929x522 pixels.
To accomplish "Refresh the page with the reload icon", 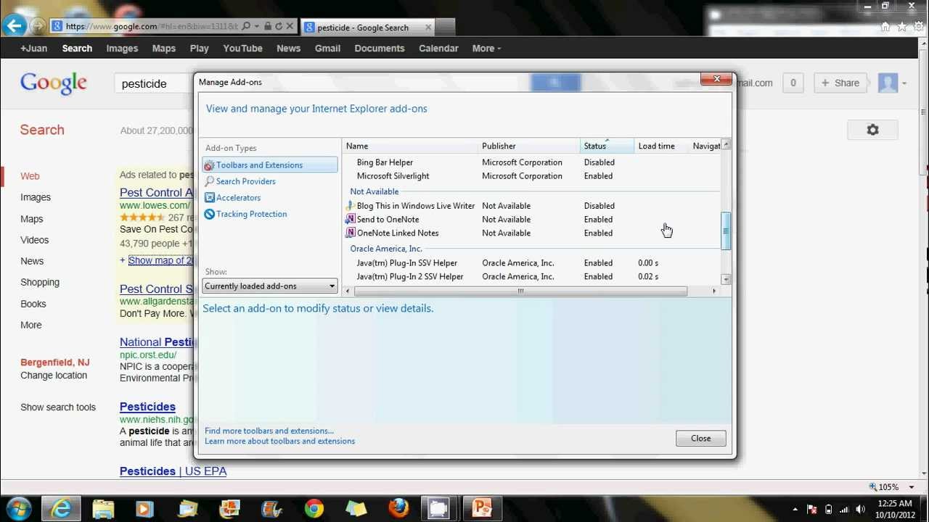I will tap(278, 26).
